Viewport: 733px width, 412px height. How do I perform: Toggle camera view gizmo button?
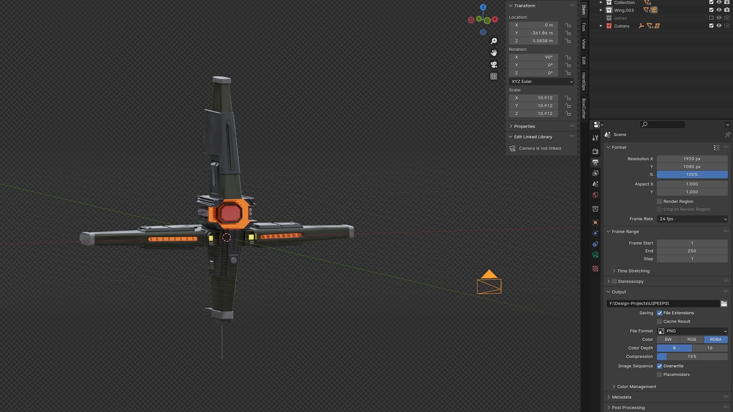point(494,64)
